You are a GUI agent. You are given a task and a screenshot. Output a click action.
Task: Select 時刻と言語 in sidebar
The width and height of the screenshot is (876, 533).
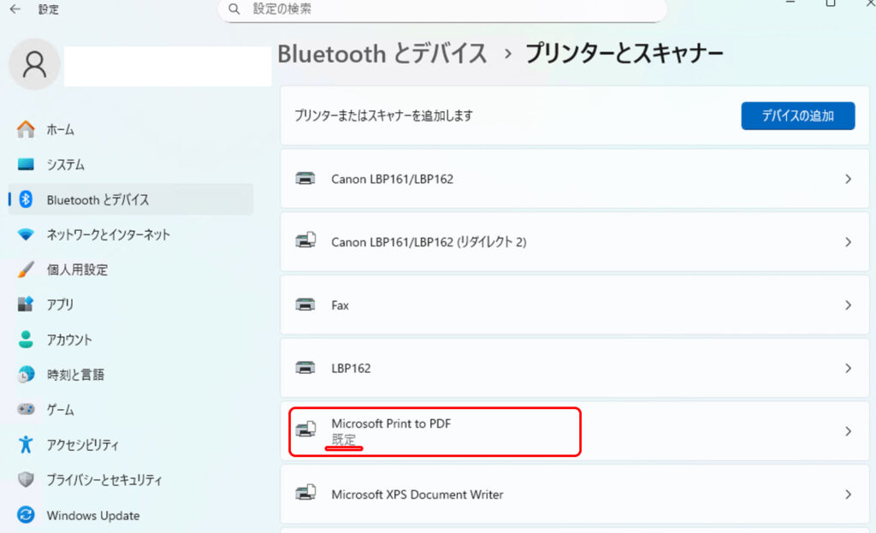[x=75, y=375]
